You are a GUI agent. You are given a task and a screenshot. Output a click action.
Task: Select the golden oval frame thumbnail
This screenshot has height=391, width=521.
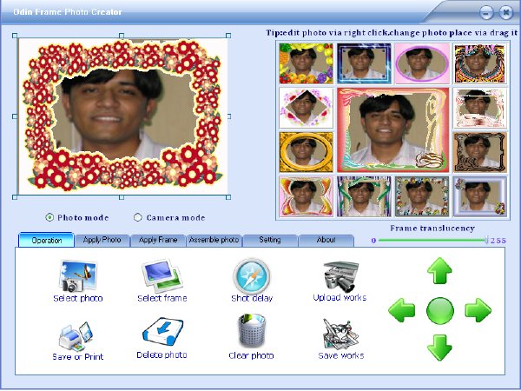point(306,152)
